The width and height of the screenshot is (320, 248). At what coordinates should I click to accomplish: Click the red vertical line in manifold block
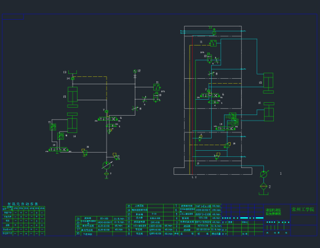coord(192,105)
